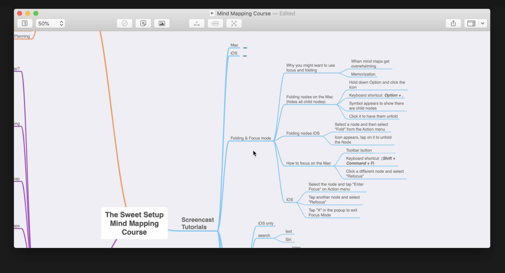This screenshot has width=505, height=273.
Task: Select 'Tap X in the popup to exit'
Action: click(x=333, y=213)
